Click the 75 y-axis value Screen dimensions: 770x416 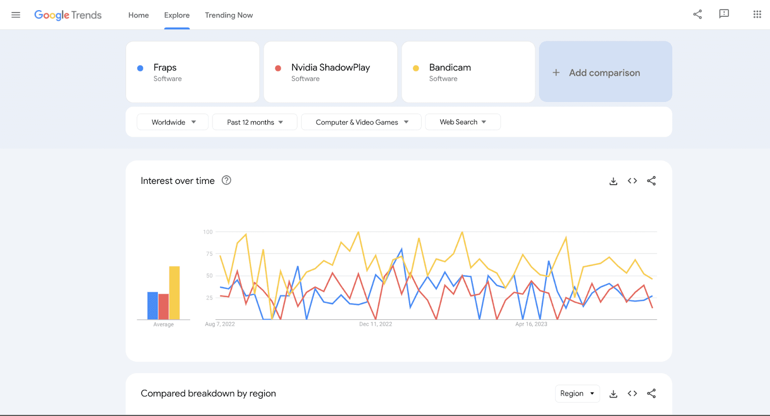pyautogui.click(x=209, y=254)
